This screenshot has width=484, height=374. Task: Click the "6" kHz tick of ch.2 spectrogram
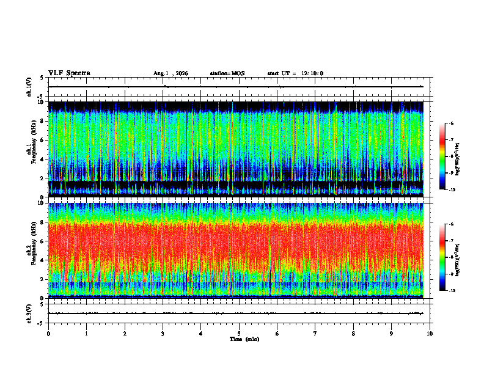[x=43, y=241]
